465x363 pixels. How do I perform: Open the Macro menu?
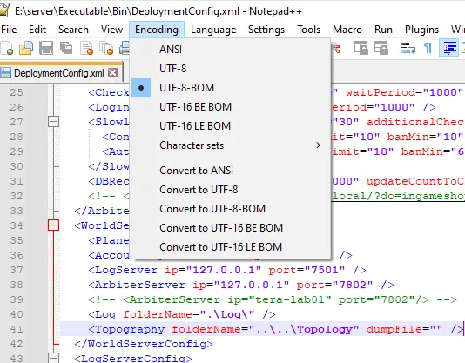[347, 30]
